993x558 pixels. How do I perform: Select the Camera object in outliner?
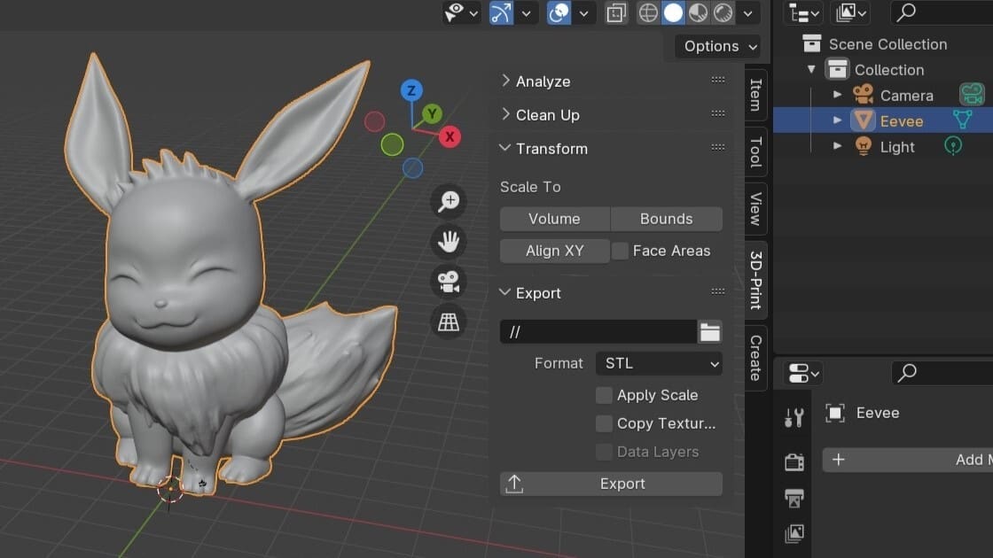point(906,96)
